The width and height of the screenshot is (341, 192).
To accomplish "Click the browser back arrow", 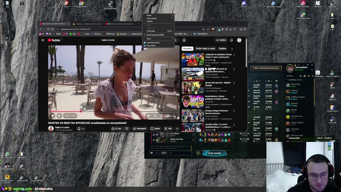I will 40,29.
